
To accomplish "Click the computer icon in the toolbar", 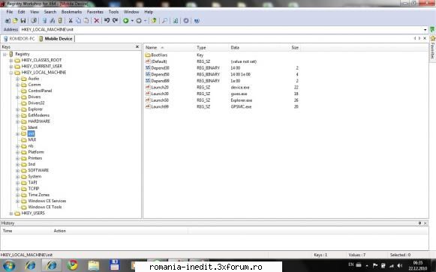I will point(44,20).
